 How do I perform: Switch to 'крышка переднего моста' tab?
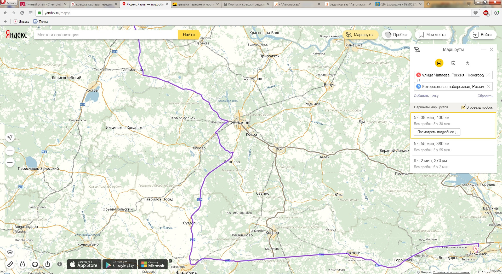click(x=196, y=4)
